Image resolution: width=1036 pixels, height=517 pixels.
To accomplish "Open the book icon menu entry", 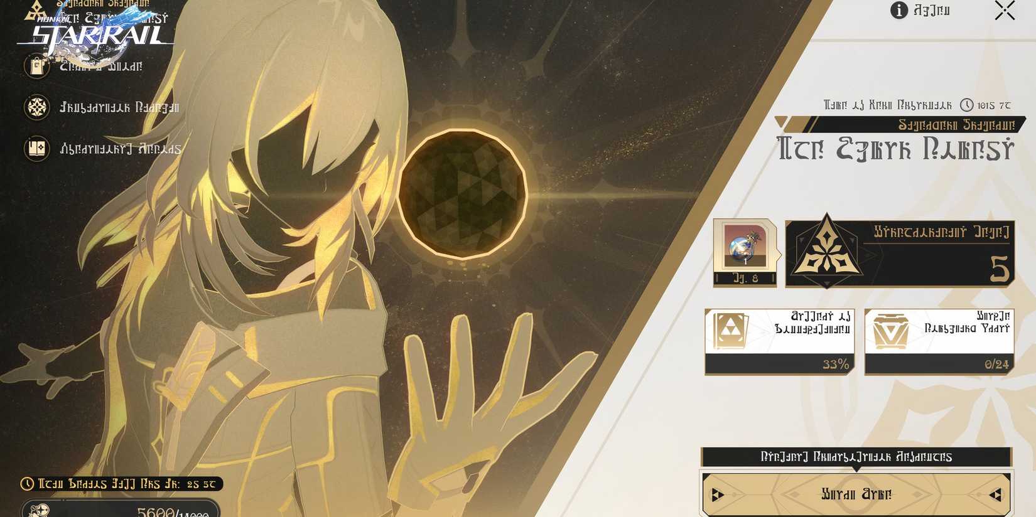I will point(36,149).
